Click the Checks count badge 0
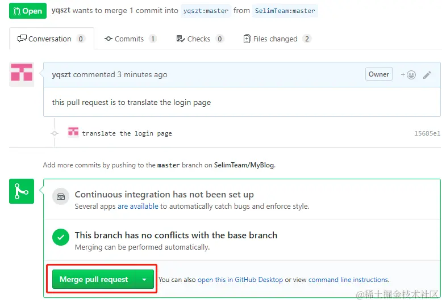The image size is (442, 303). click(220, 39)
